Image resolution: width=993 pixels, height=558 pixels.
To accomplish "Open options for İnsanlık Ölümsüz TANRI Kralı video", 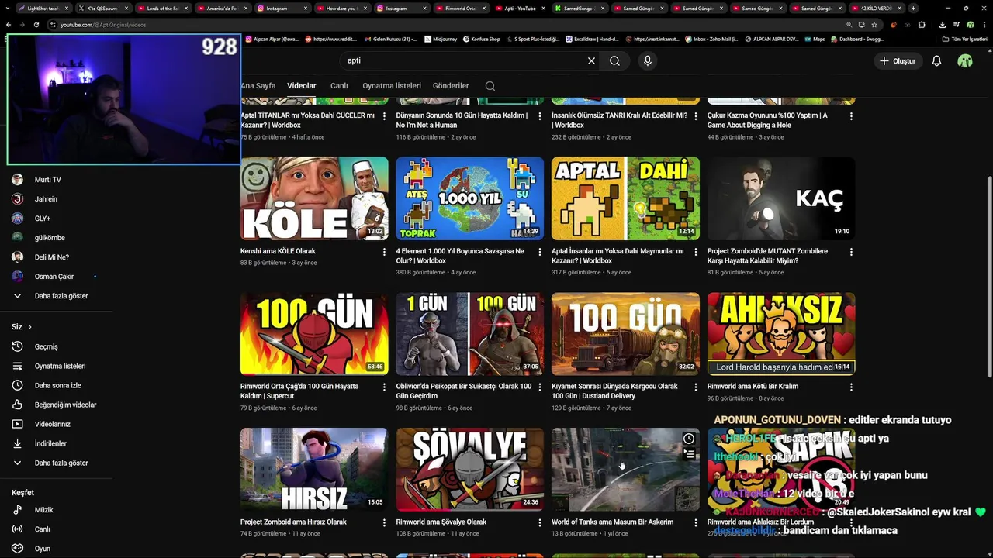I will [695, 116].
